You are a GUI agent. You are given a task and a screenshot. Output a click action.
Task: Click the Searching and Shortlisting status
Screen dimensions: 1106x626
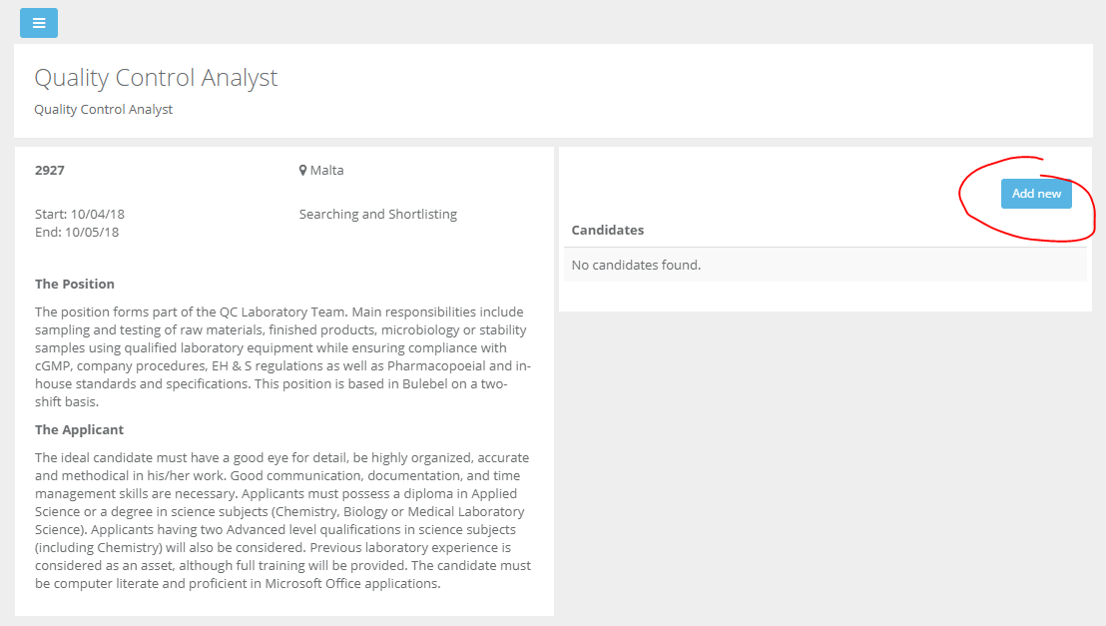[x=378, y=214]
